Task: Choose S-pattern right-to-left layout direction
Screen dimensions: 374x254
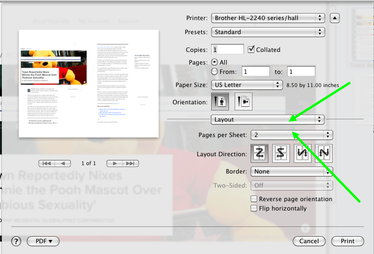Action: [281, 153]
